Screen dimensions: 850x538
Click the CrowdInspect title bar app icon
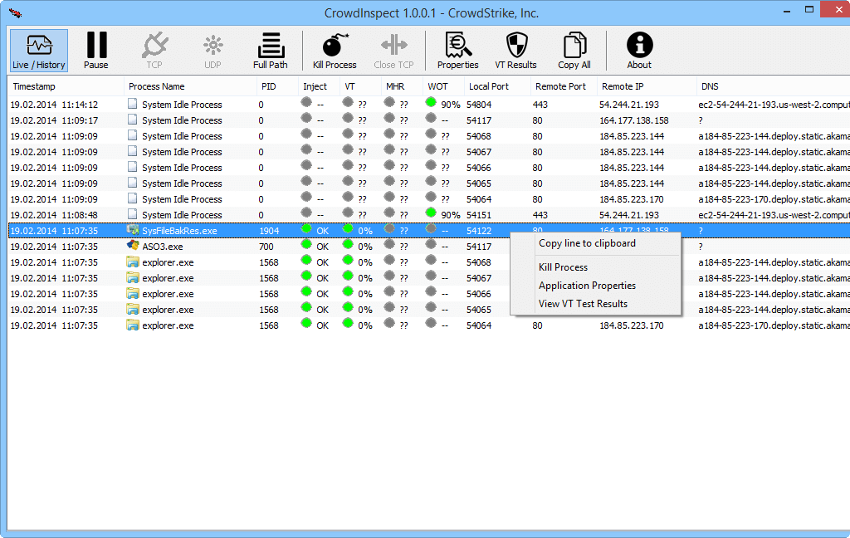[x=15, y=12]
